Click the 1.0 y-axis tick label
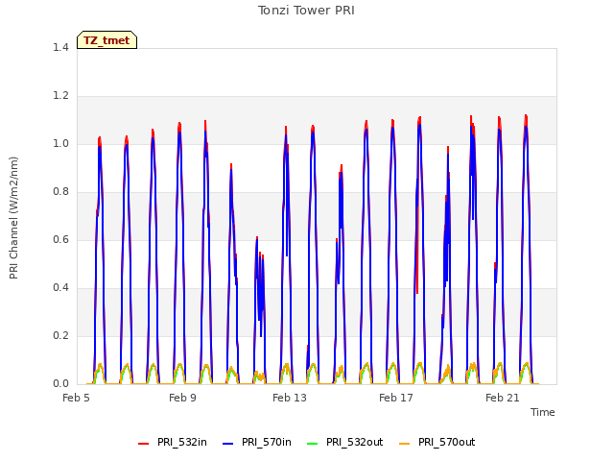The image size is (614, 461). [x=61, y=143]
